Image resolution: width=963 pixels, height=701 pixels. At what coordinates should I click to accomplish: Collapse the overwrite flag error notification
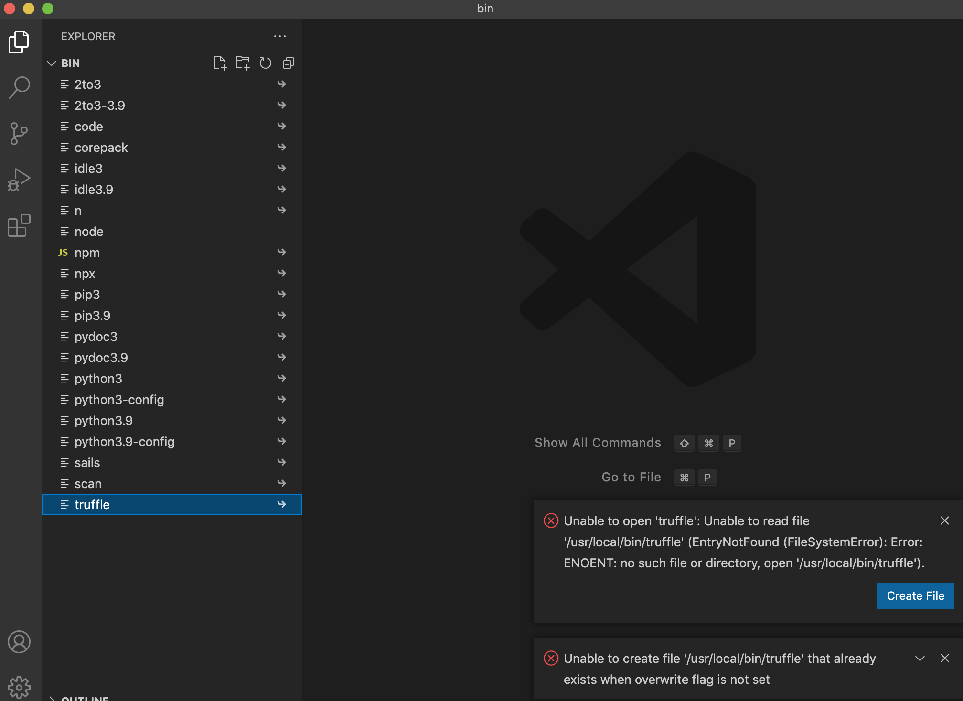(x=920, y=659)
